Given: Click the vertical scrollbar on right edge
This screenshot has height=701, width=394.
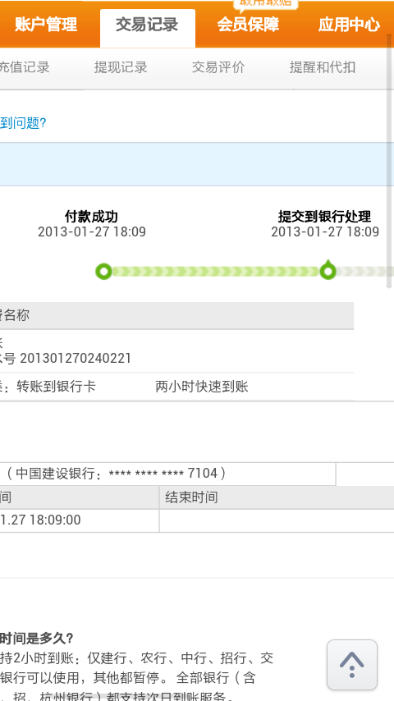Looking at the screenshot, I should pos(389,161).
